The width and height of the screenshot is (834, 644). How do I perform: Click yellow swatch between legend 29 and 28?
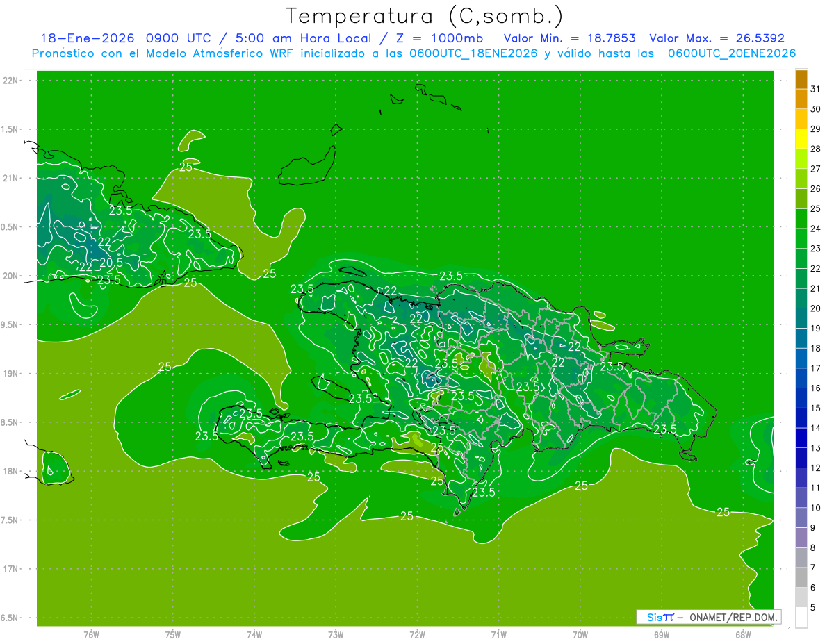pos(801,139)
